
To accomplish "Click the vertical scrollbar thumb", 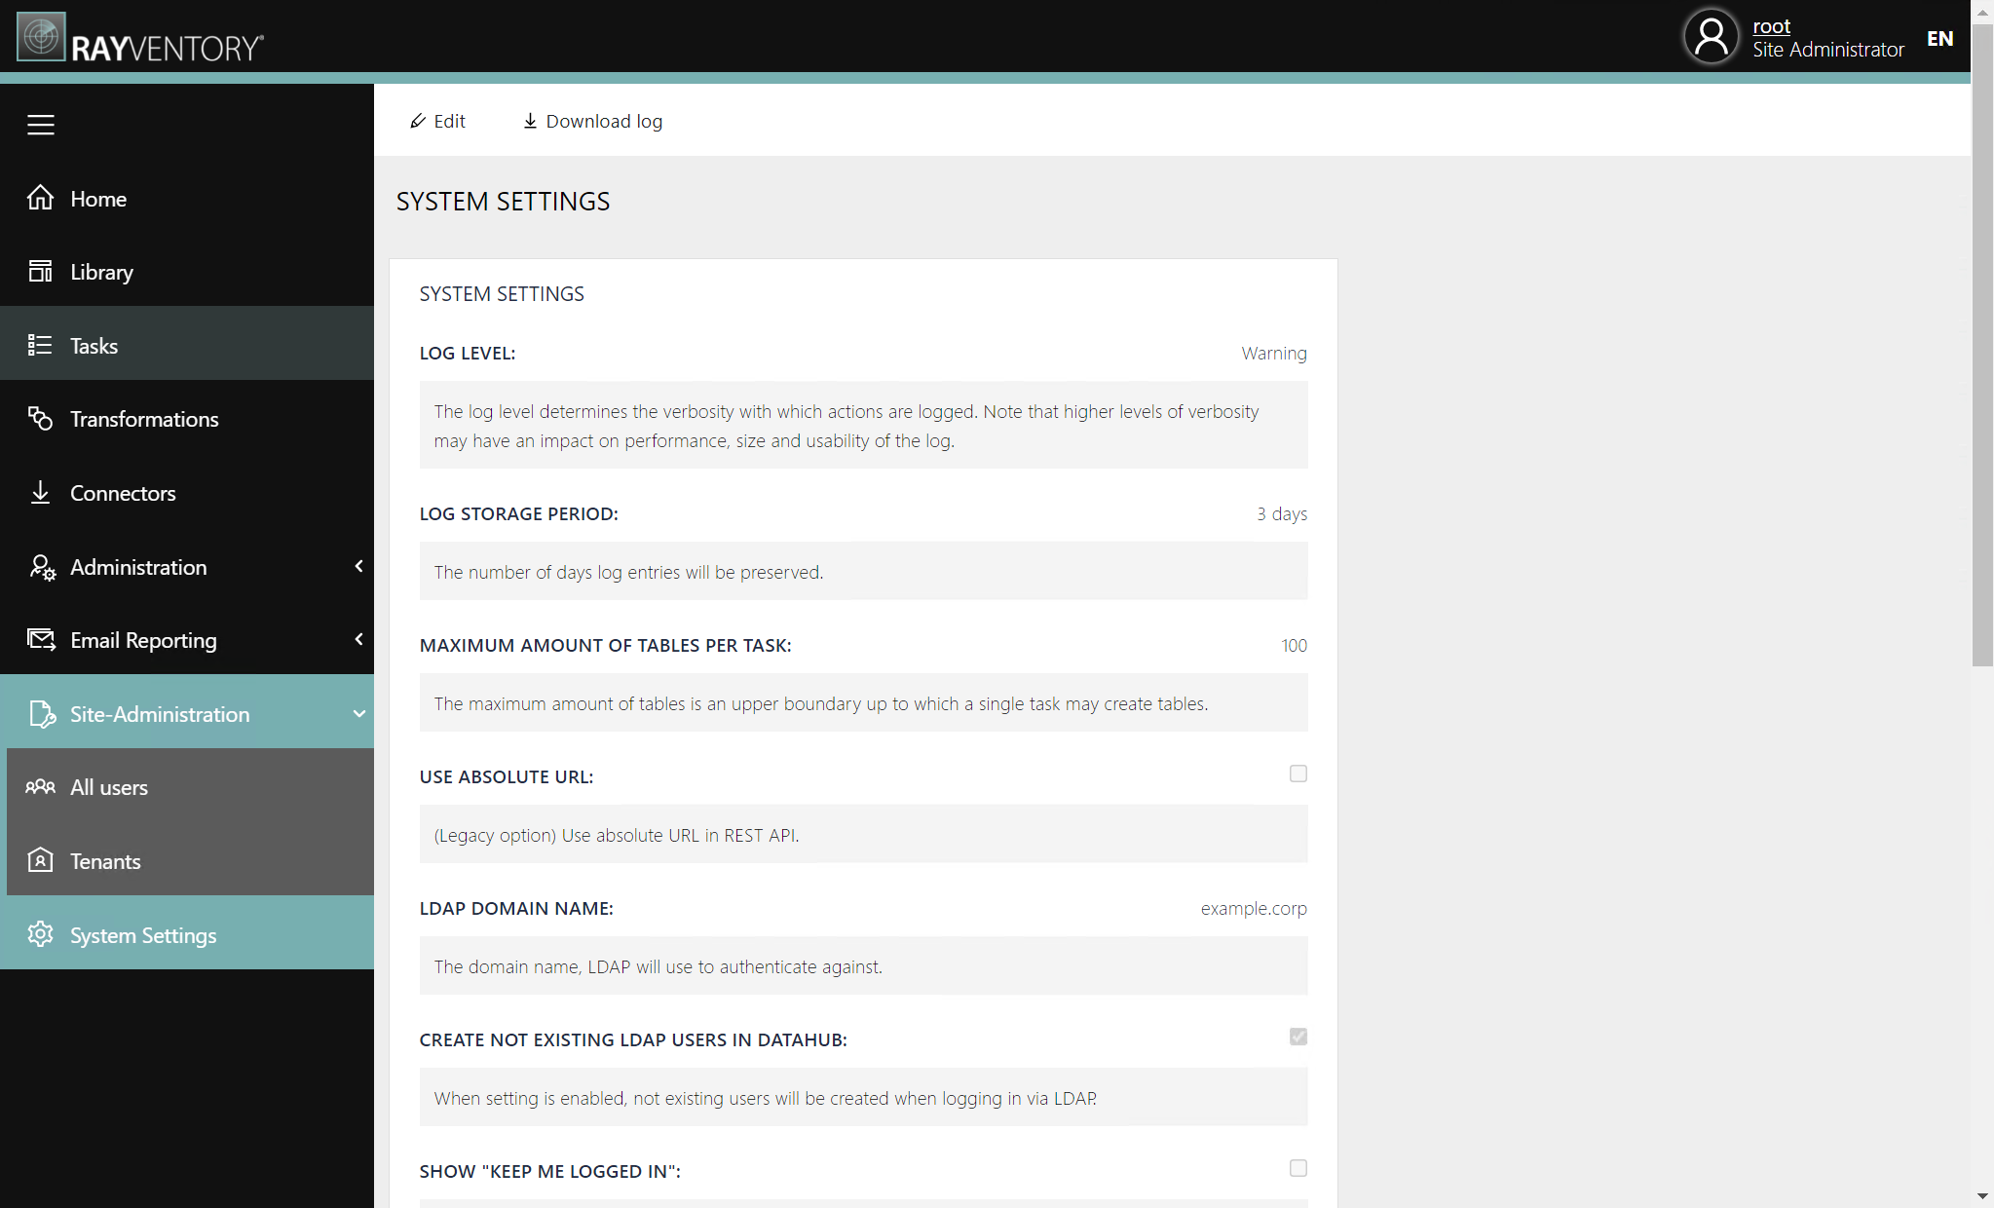I will click(x=1982, y=345).
